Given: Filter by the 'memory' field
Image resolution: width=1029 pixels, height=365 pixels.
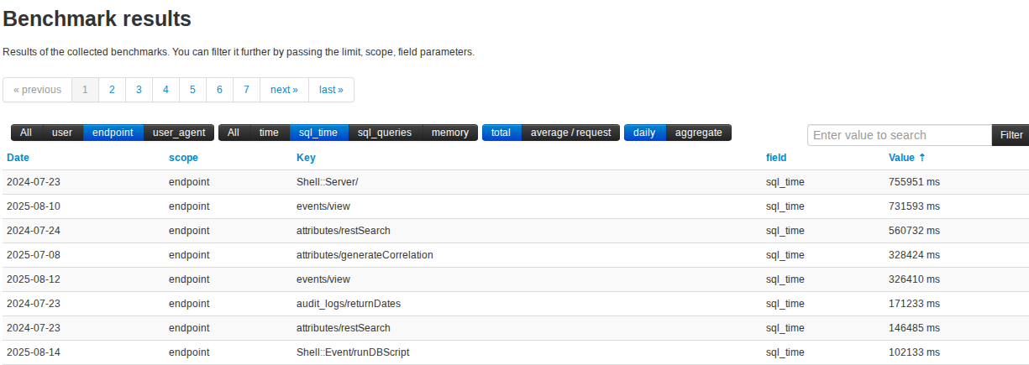Looking at the screenshot, I should (x=450, y=133).
